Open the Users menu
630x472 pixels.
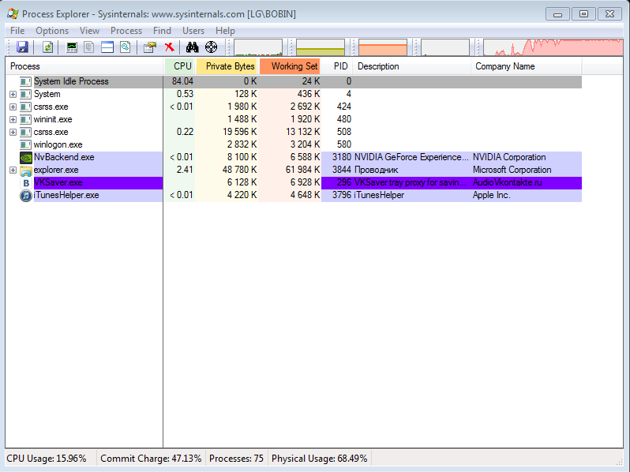[x=193, y=31]
